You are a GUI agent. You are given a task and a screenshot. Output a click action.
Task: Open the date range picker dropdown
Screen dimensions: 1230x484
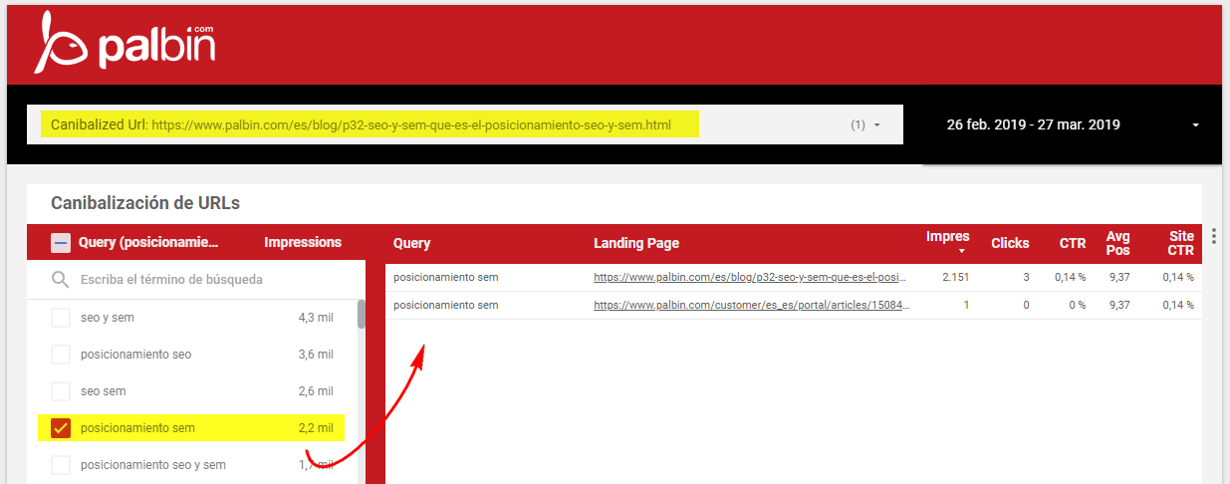[x=1073, y=125]
